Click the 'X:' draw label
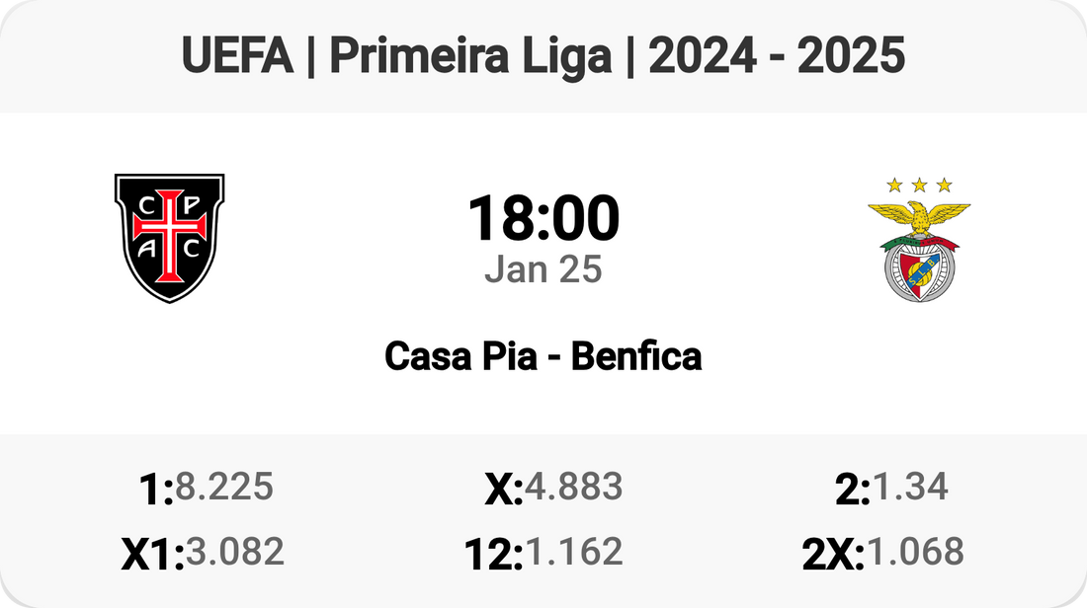 (504, 491)
